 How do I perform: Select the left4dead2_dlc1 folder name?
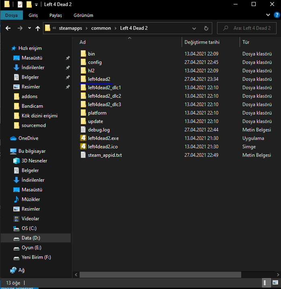[x=105, y=88]
